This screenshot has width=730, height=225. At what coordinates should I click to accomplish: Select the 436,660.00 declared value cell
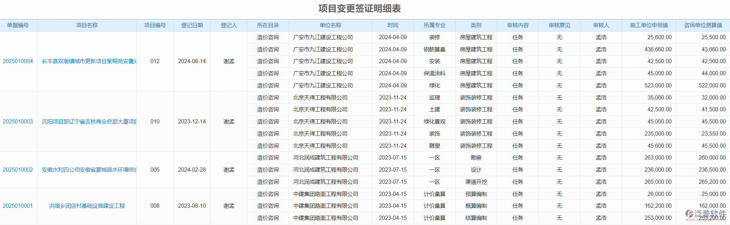point(658,50)
